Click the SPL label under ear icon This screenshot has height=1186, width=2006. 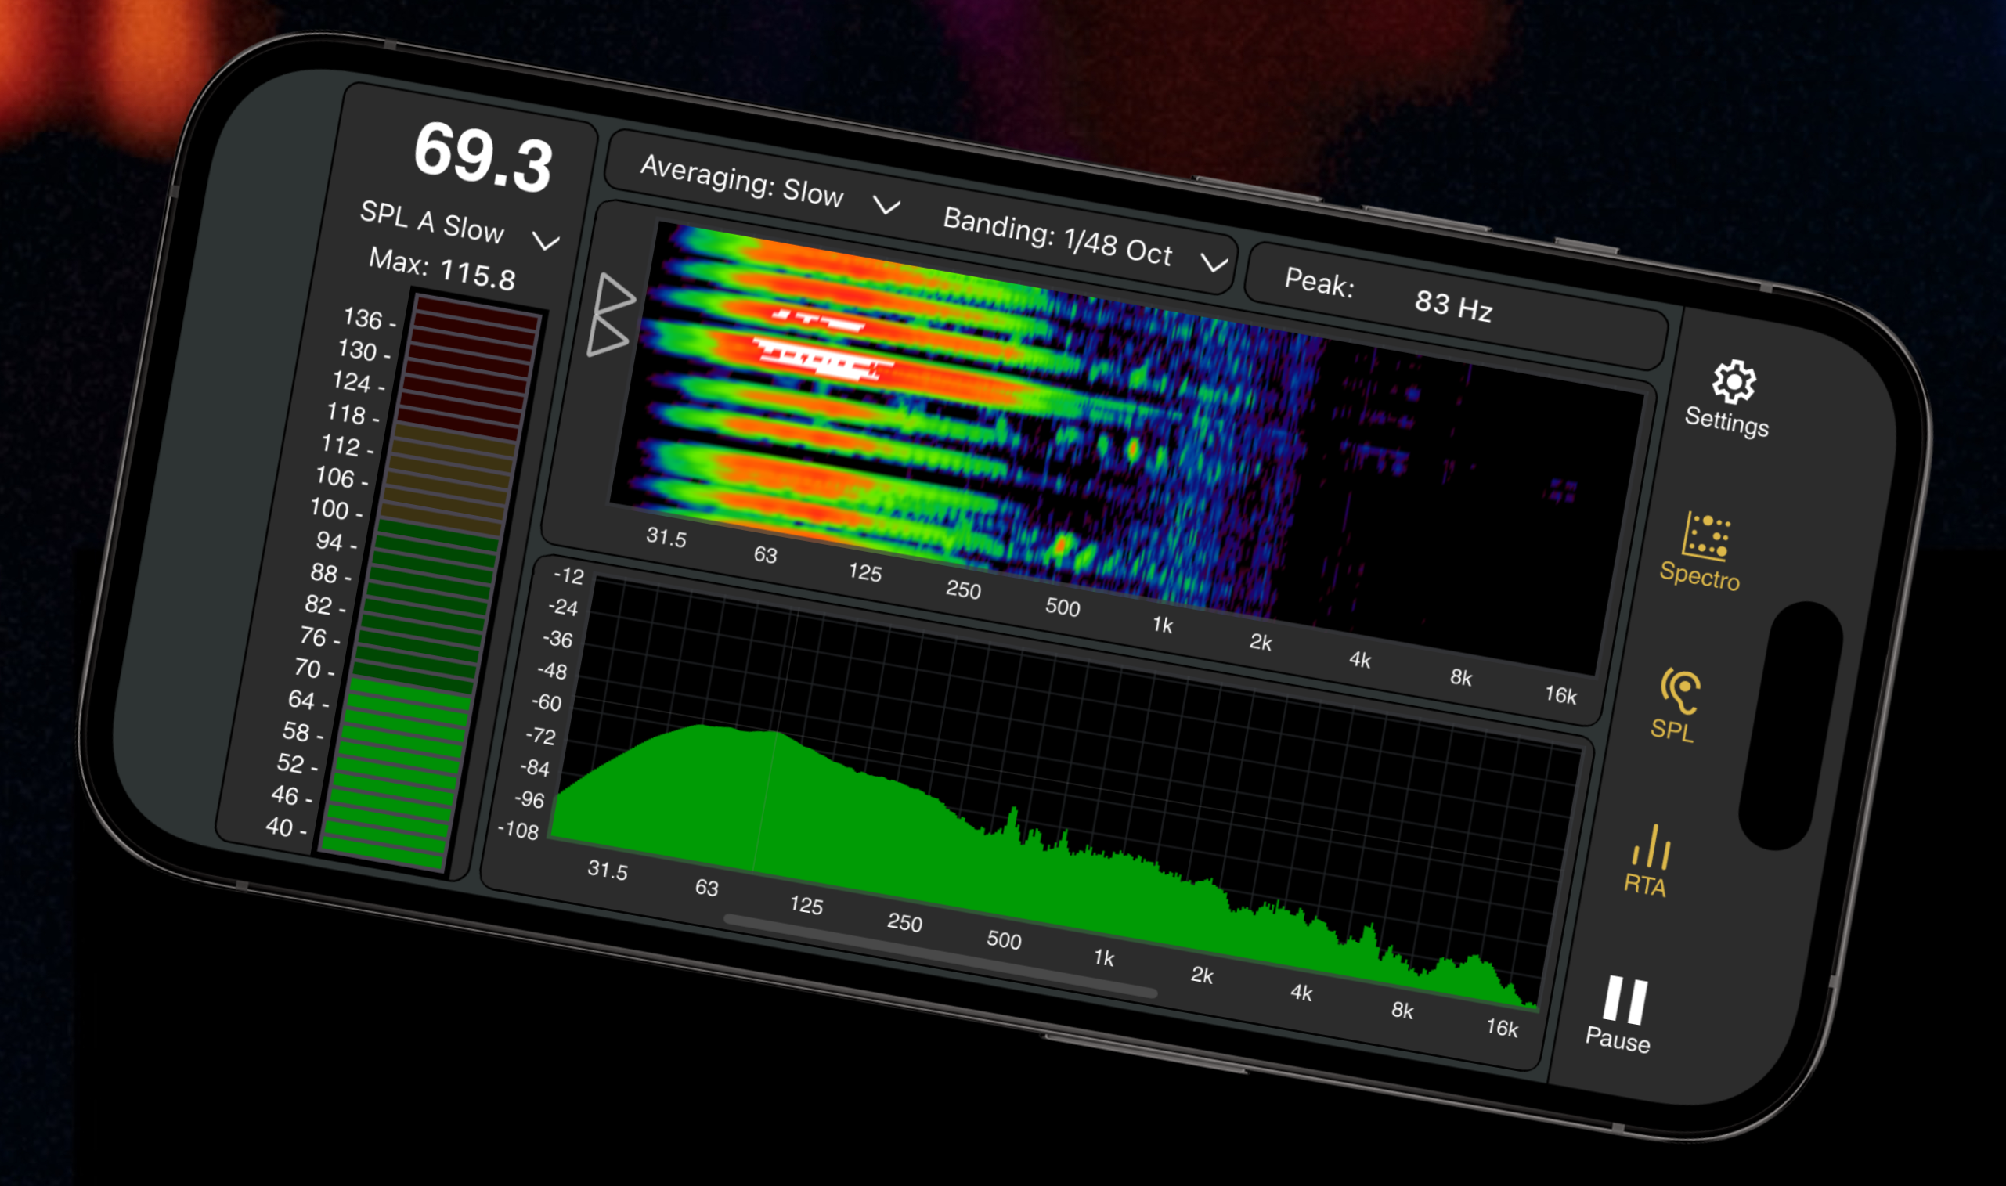click(1672, 730)
